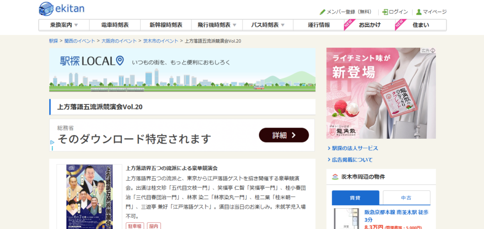This screenshot has height=229, width=484.
Task: Expand the 飛行機時刻表 dropdown arrow
Action: 234,25
